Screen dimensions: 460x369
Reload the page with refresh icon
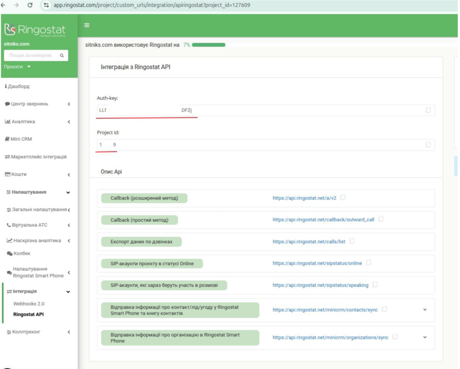click(30, 5)
